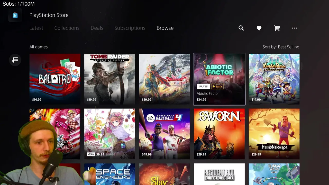Open the wishlist heart icon
The width and height of the screenshot is (329, 185).
(x=259, y=28)
